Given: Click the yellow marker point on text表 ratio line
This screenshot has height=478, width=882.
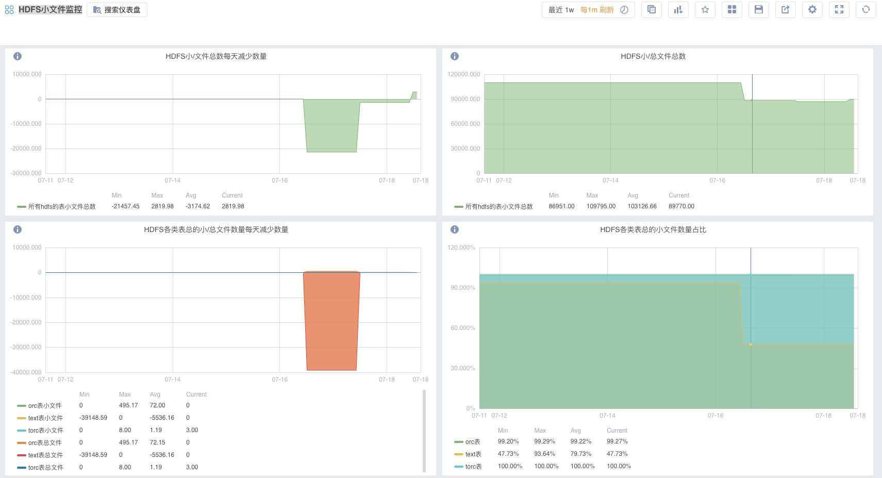Looking at the screenshot, I should (751, 344).
